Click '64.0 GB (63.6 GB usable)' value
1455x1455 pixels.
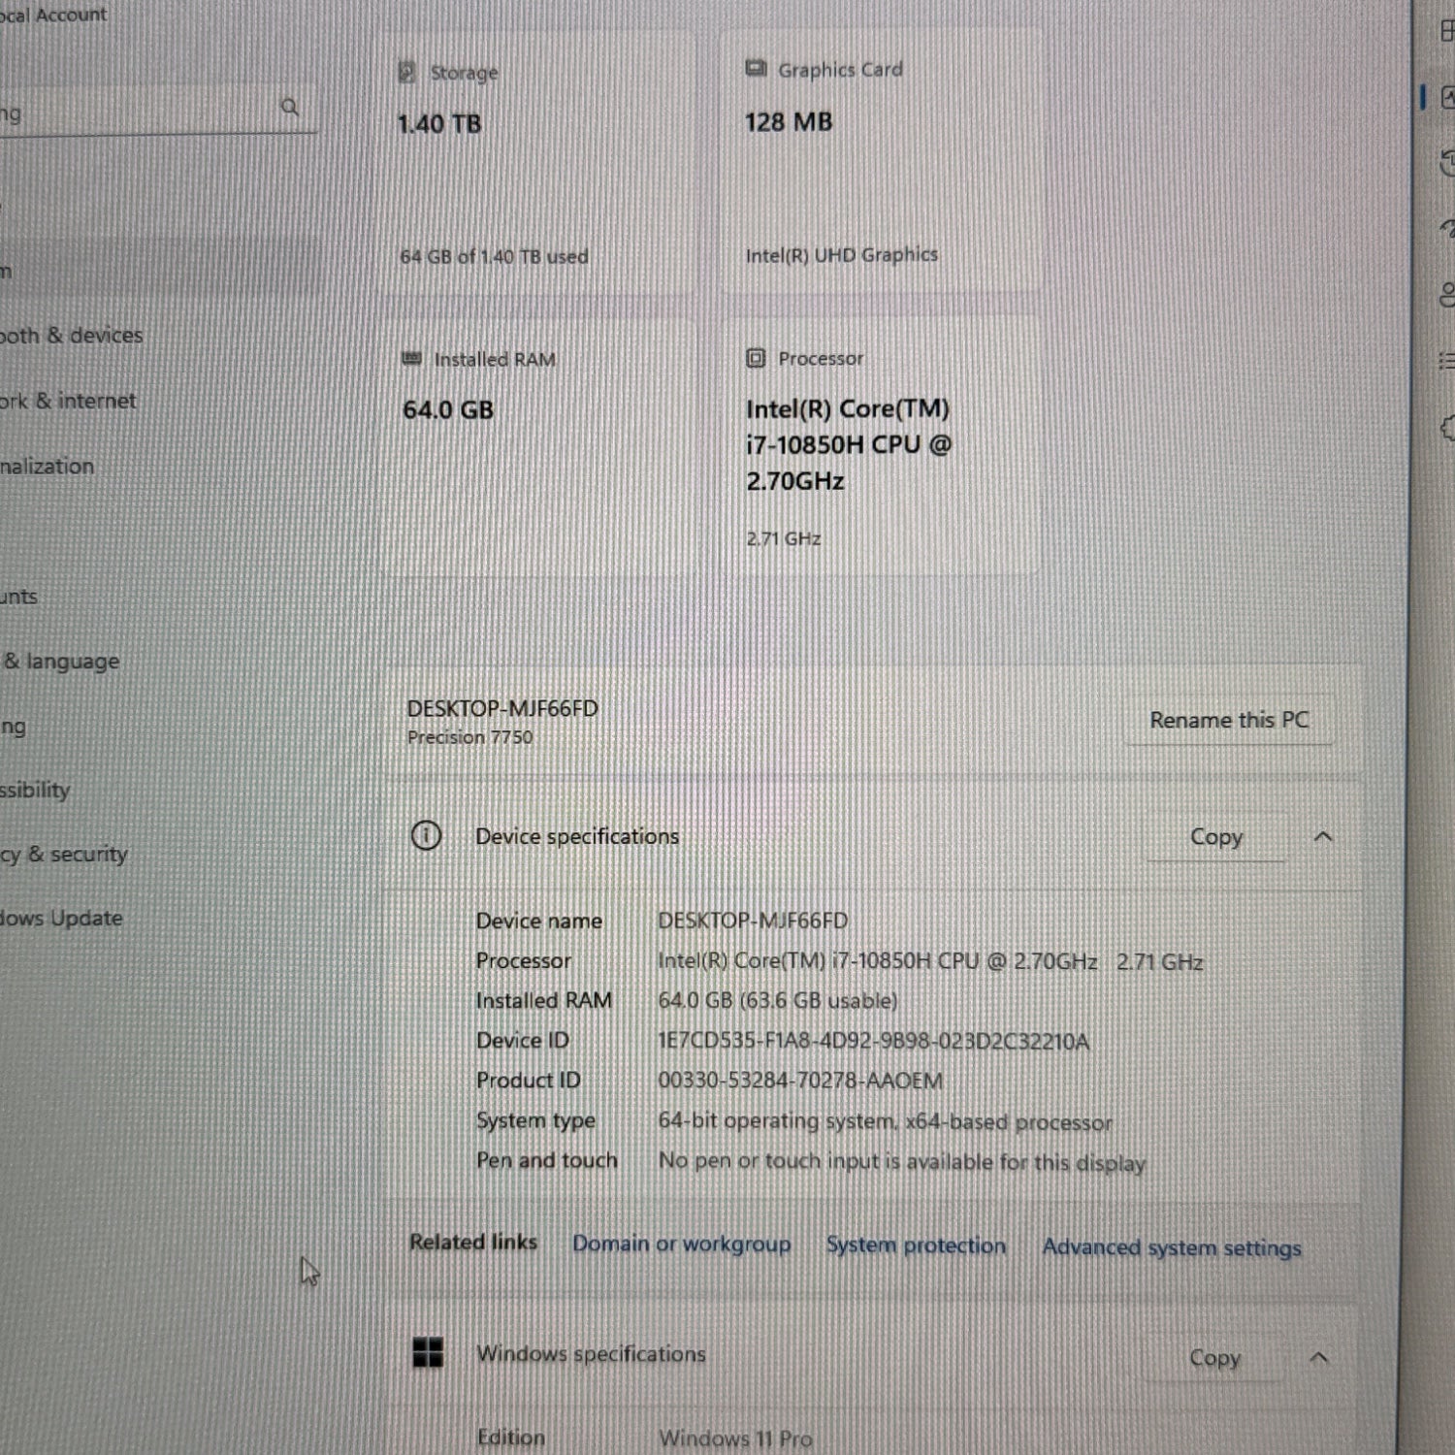point(778,1000)
